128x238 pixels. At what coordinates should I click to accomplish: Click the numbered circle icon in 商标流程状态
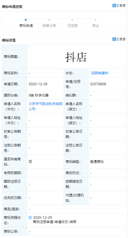tap(30, 217)
